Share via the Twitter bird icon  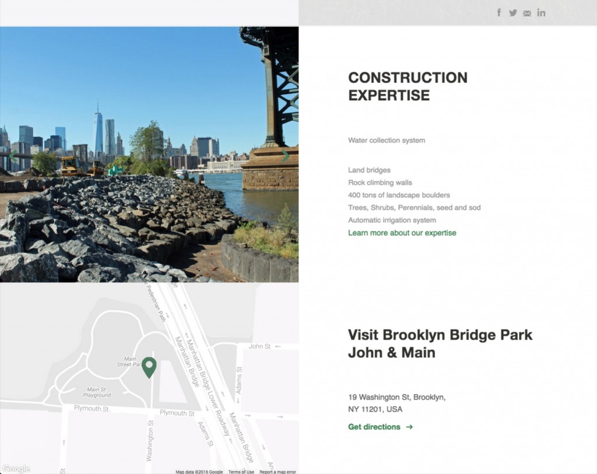click(513, 13)
